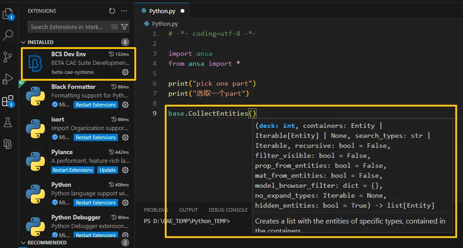Select the Python Debugger extension title

76,217
